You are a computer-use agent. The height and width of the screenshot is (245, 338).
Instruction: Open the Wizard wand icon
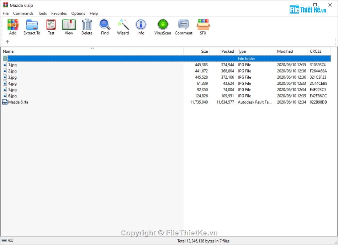click(123, 24)
